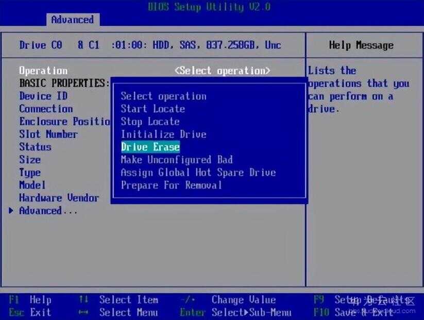Screen dimensions: 424x320
Task: Choose Start Locate option
Action: (x=152, y=109)
